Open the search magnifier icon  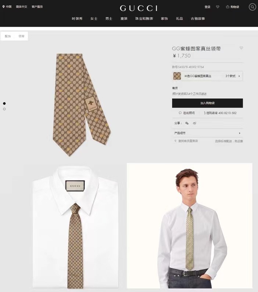click(x=252, y=7)
